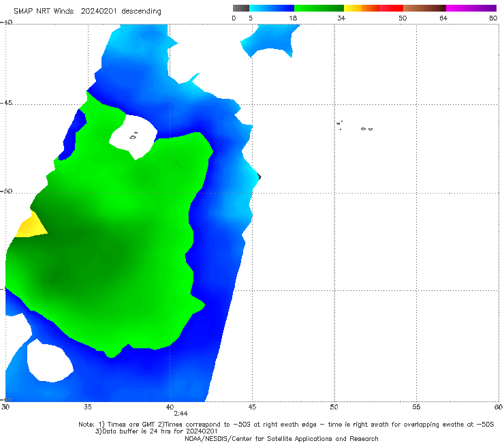The image size is (504, 443).
Task: Click the yellow high-wind patch on the map
Action: [31, 226]
